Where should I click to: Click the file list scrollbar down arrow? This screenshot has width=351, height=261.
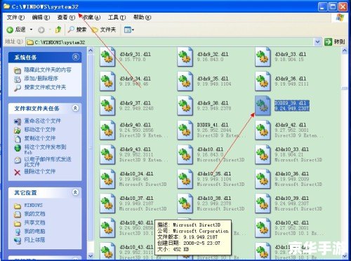[x=345, y=255]
